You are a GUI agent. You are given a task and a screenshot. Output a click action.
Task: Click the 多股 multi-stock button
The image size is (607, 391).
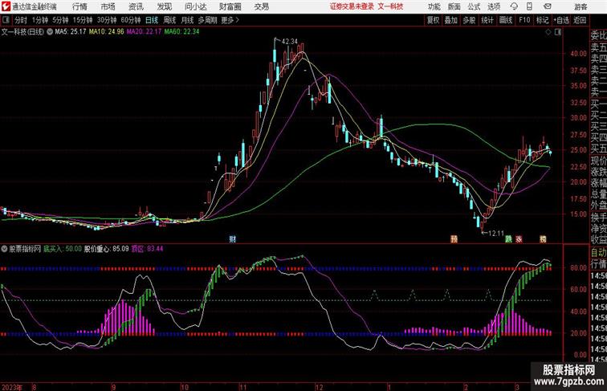pyautogui.click(x=469, y=20)
